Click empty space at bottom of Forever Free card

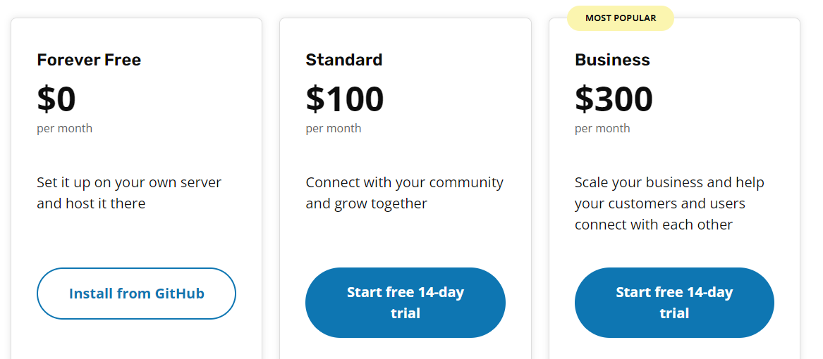click(136, 345)
